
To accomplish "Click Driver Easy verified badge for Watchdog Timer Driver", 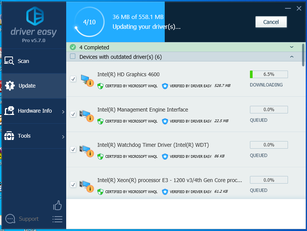I will [x=165, y=156].
